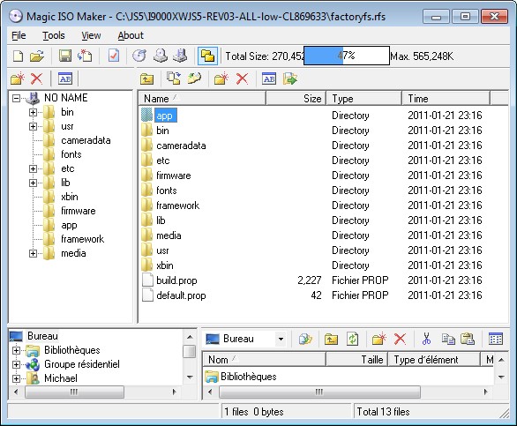The image size is (517, 426).
Task: Select the firmware directory in the file list
Action: point(174,176)
